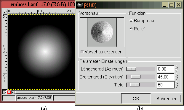Click the vertical ruler in emboss1 window
This screenshot has height=110, width=184.
(x=5, y=52)
